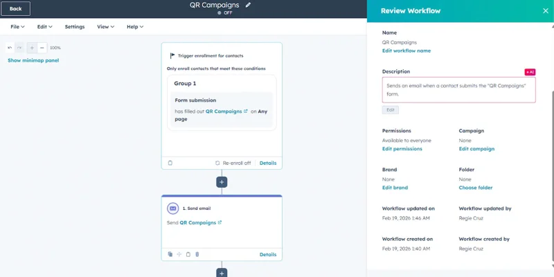This screenshot has width=554, height=277.
Task: Click the Group 1 heading
Action: click(x=185, y=83)
